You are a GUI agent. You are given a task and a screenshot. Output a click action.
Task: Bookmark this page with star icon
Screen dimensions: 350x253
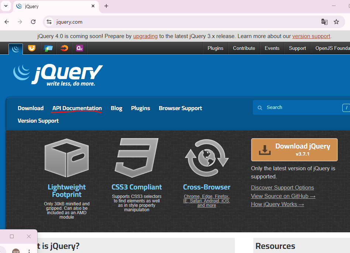point(336,22)
